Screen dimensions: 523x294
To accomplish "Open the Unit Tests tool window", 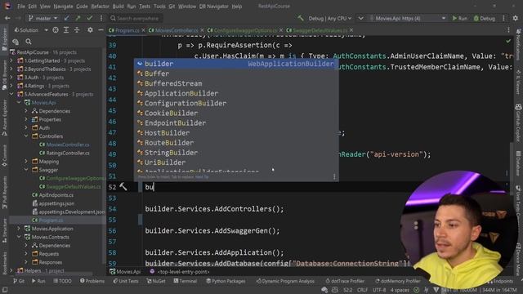I will click(125, 281).
